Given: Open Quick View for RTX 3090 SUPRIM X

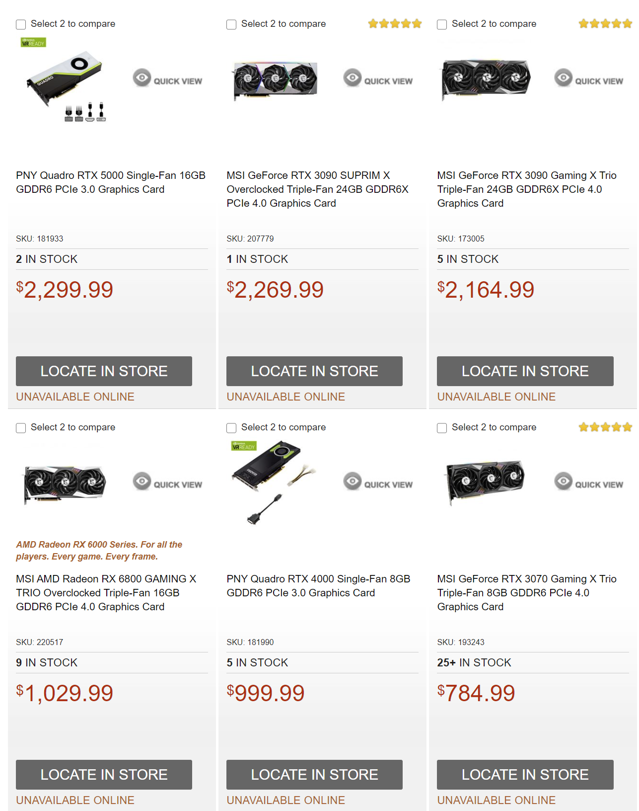Looking at the screenshot, I should click(x=378, y=79).
